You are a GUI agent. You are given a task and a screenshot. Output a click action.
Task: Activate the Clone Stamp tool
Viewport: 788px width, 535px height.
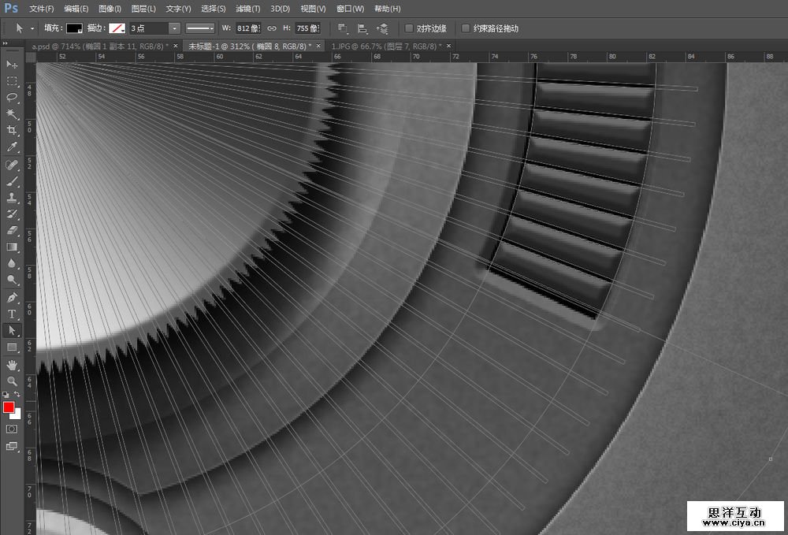pyautogui.click(x=12, y=197)
